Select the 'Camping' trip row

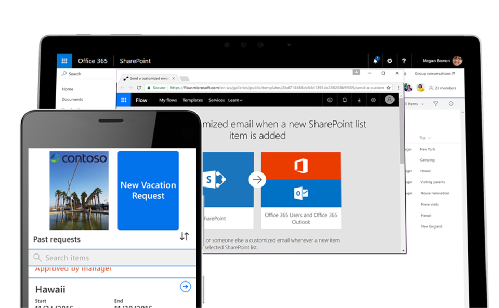click(427, 160)
